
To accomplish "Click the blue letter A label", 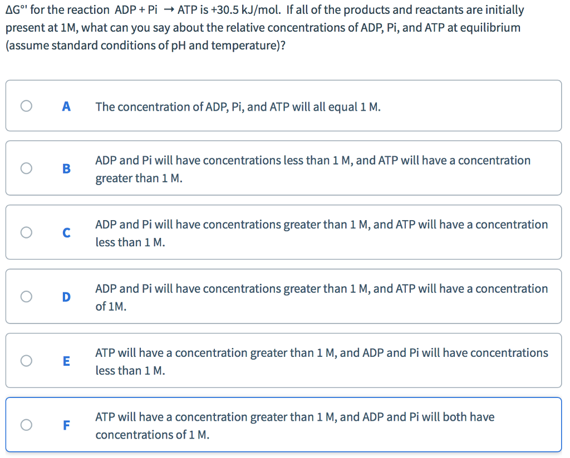I will click(66, 106).
